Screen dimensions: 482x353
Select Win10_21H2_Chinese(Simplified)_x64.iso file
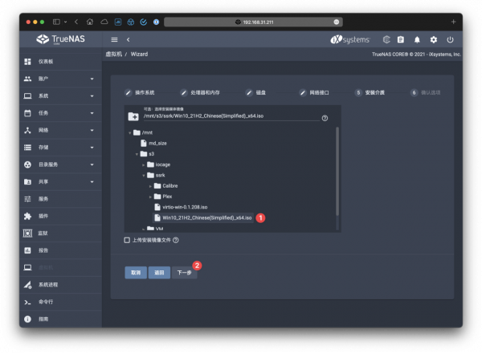pyautogui.click(x=203, y=218)
